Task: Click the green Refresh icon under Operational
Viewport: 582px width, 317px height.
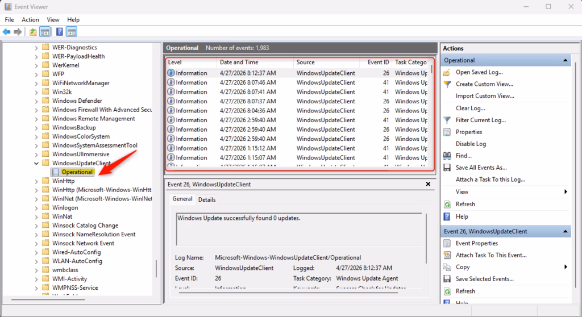Action: pyautogui.click(x=447, y=205)
